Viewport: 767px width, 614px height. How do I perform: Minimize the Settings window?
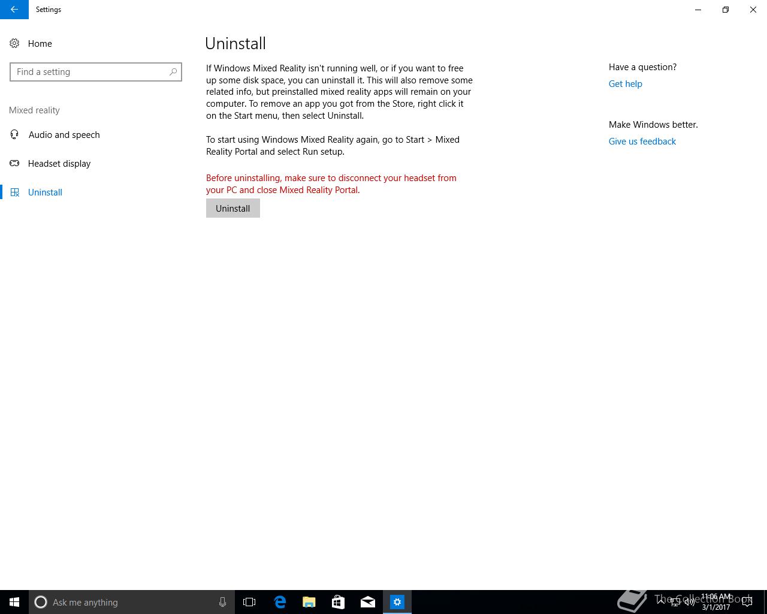[698, 10]
